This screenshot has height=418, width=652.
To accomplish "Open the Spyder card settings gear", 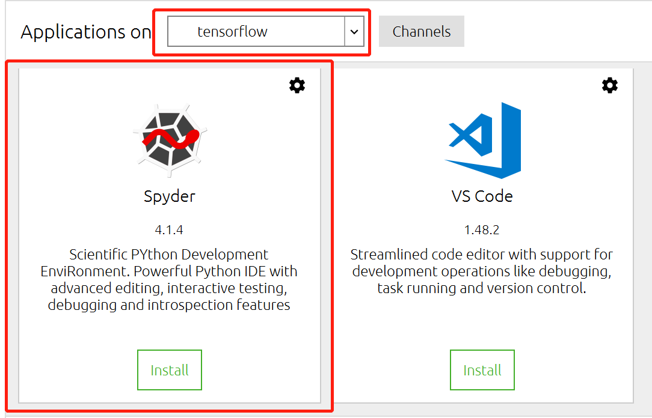I will (x=297, y=85).
